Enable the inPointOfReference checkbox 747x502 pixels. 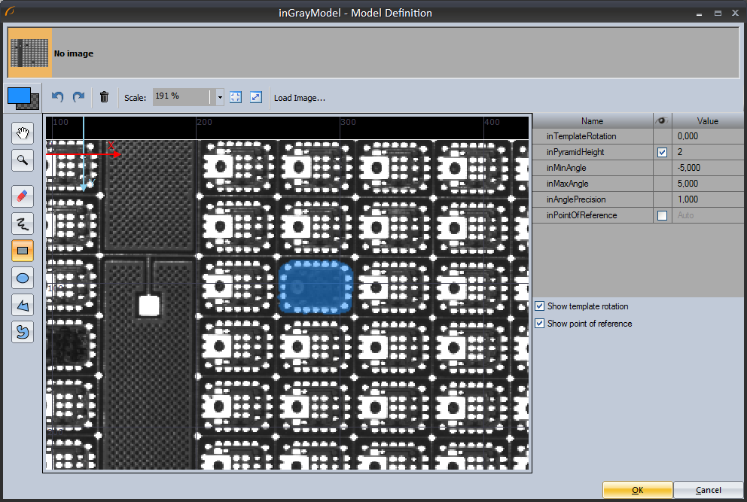[662, 215]
